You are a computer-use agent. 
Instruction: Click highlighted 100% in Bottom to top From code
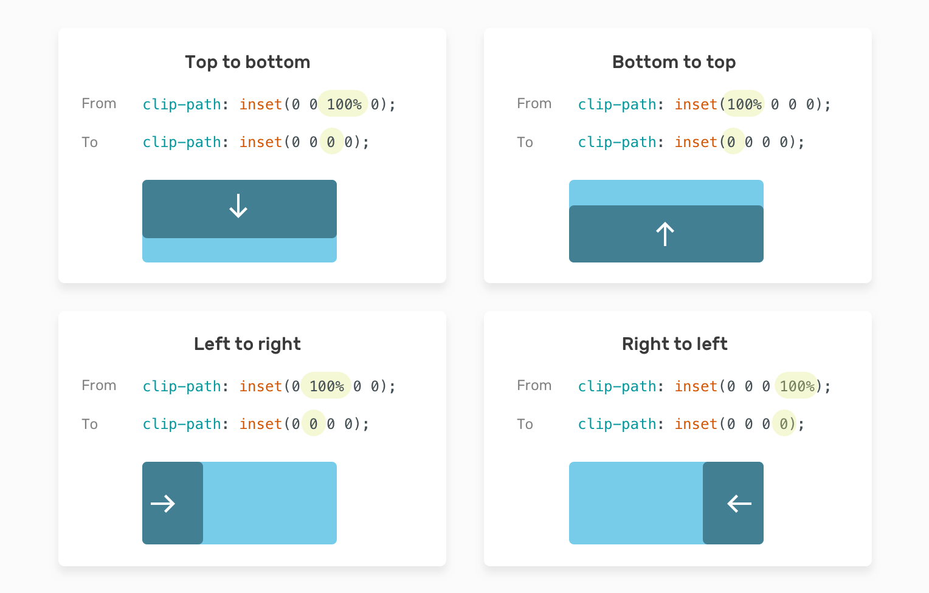pos(744,105)
